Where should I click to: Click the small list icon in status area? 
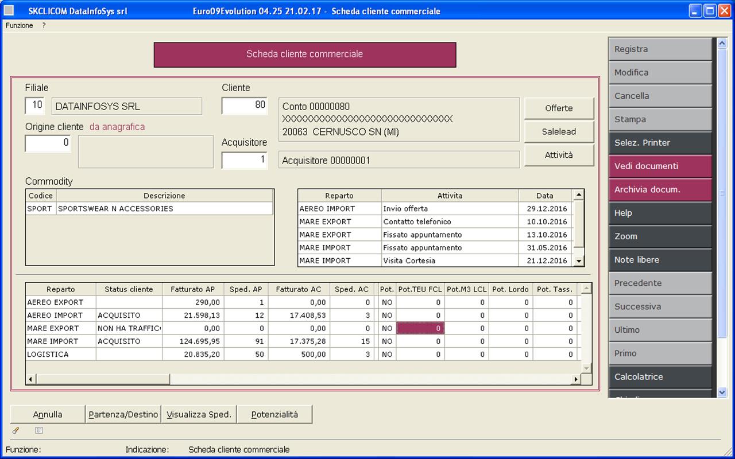coord(39,430)
